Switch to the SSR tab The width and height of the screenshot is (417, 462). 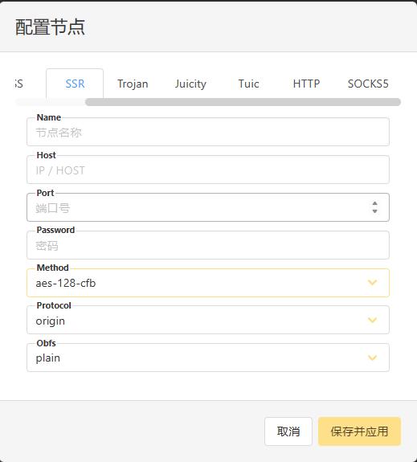(75, 84)
